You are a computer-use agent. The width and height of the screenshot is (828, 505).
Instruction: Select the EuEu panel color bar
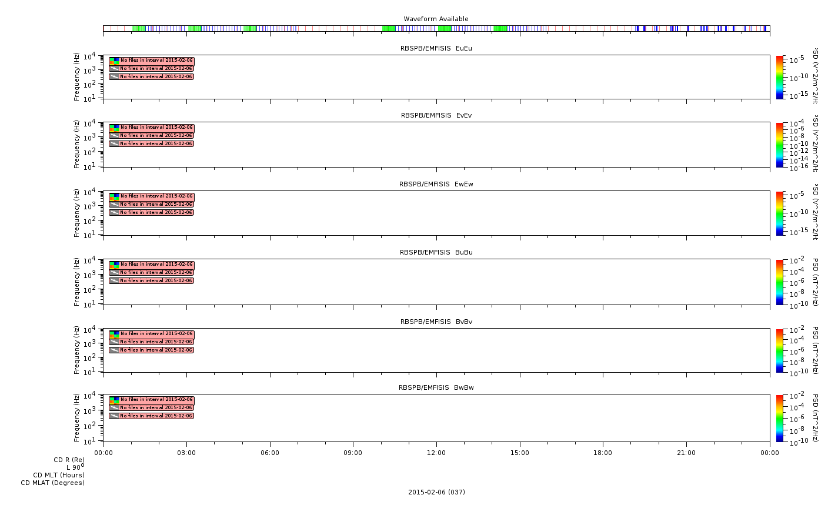pos(780,77)
